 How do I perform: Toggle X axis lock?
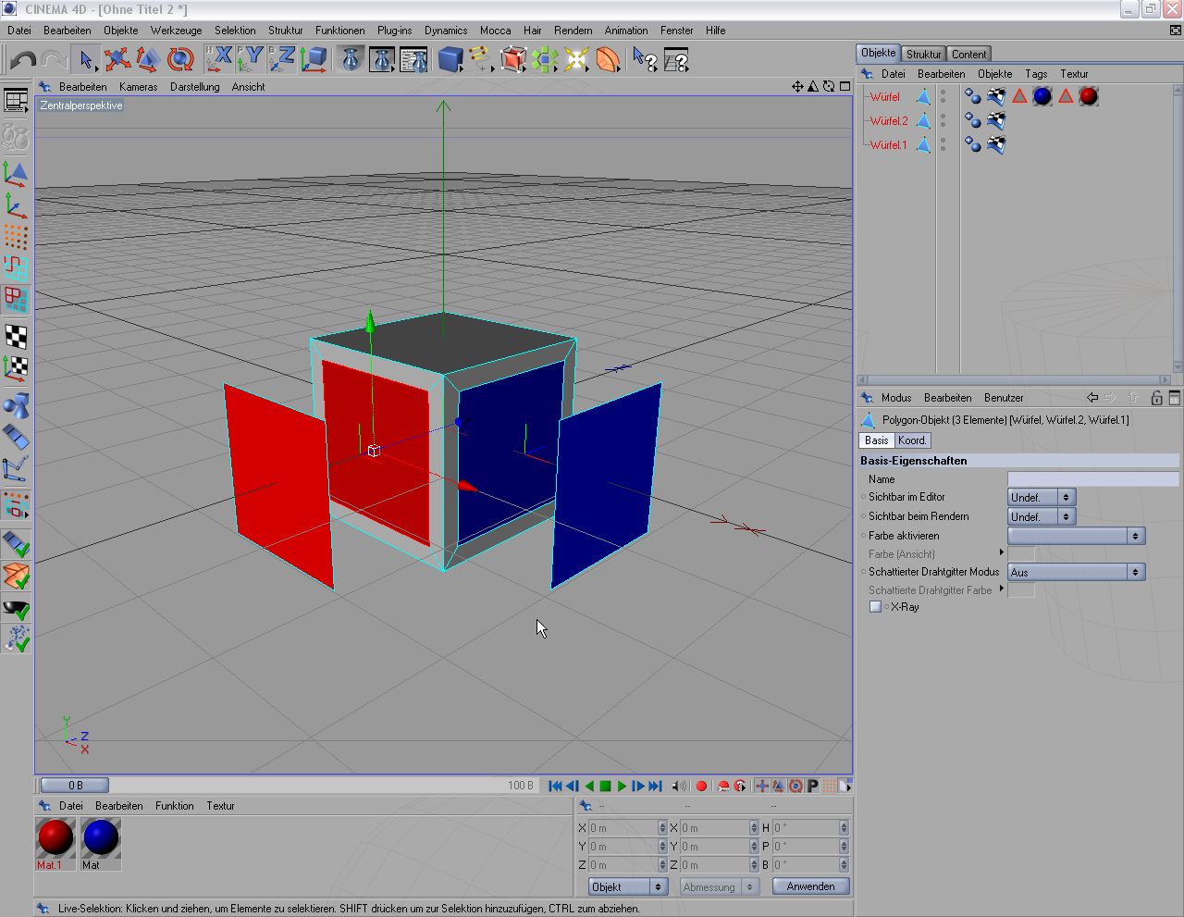click(219, 60)
